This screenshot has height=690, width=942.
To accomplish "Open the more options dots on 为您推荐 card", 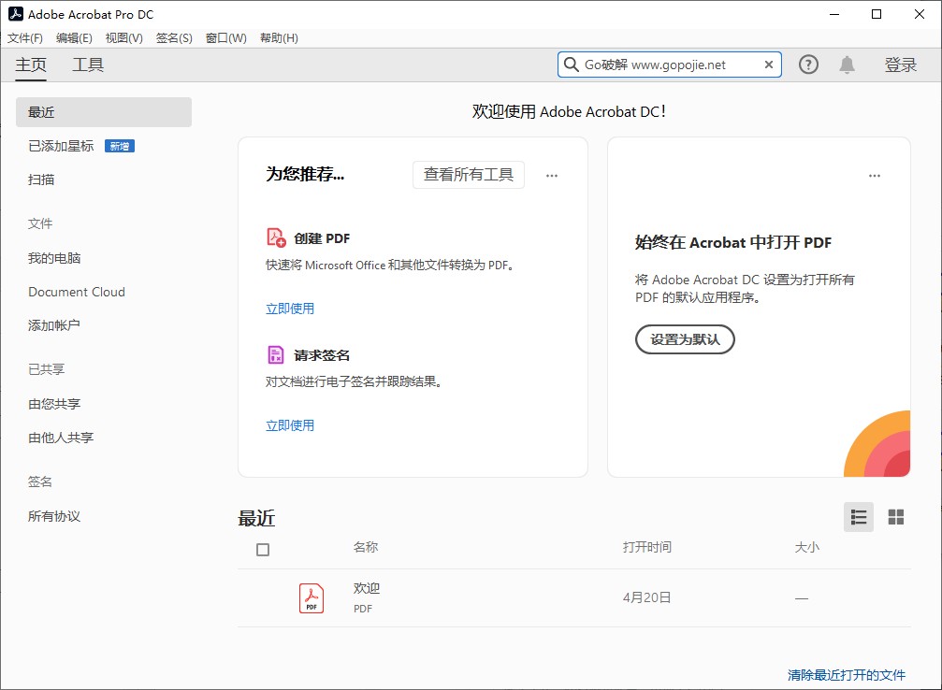I will coord(552,176).
